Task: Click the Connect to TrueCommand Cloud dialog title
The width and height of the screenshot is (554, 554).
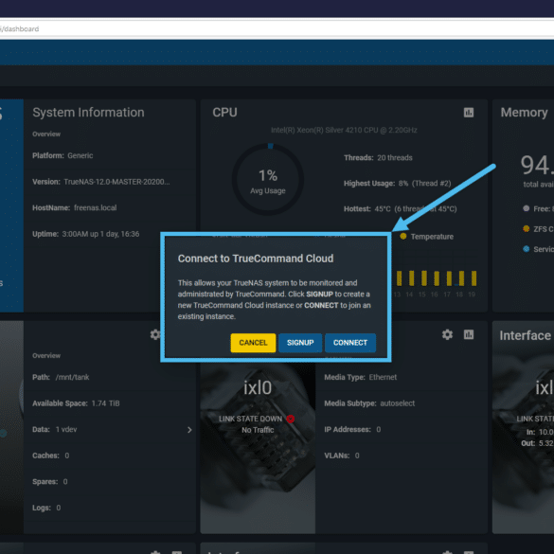Action: (x=256, y=259)
